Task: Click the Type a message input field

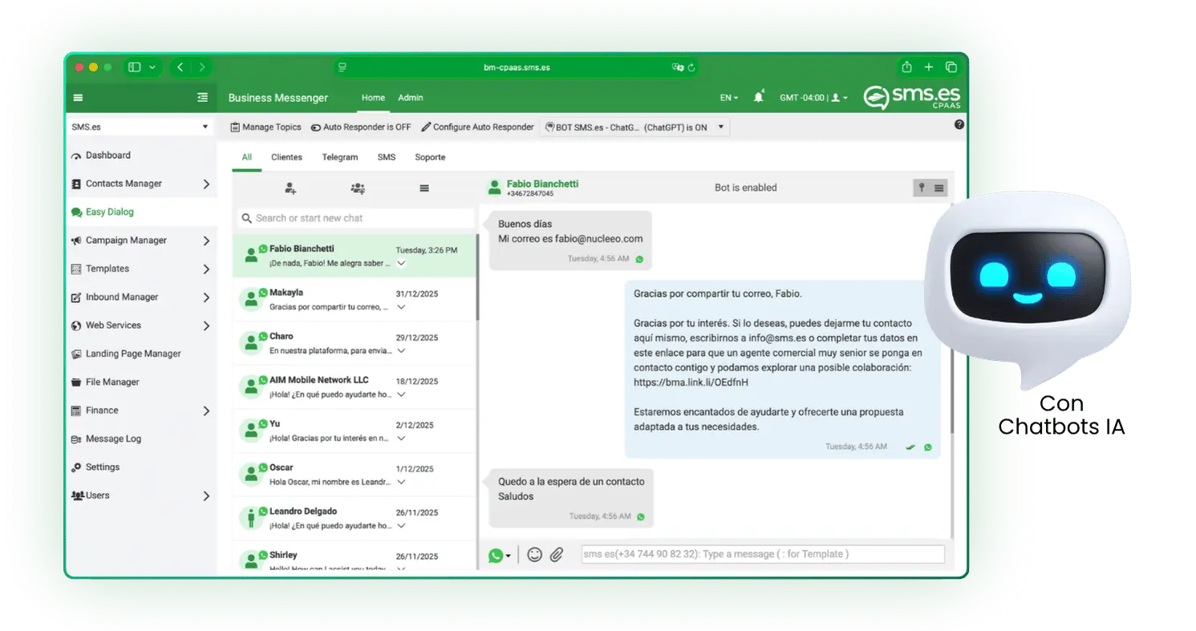Action: [x=763, y=554]
